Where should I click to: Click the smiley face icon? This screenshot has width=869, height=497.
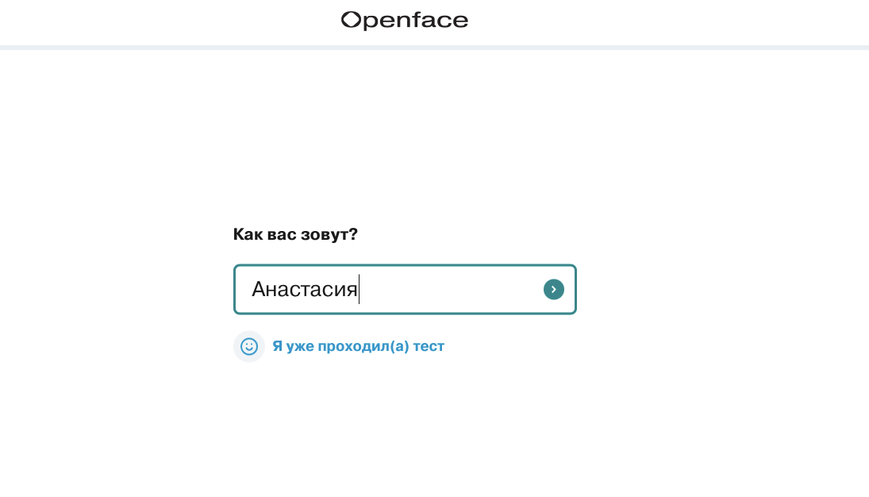(x=249, y=347)
